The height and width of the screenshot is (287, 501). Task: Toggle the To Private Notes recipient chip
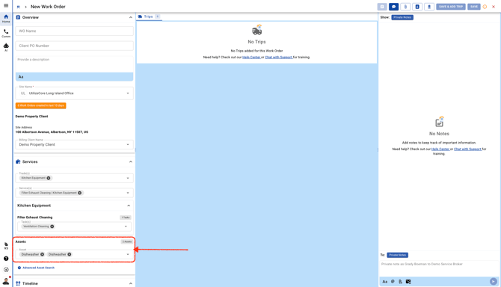click(x=398, y=255)
